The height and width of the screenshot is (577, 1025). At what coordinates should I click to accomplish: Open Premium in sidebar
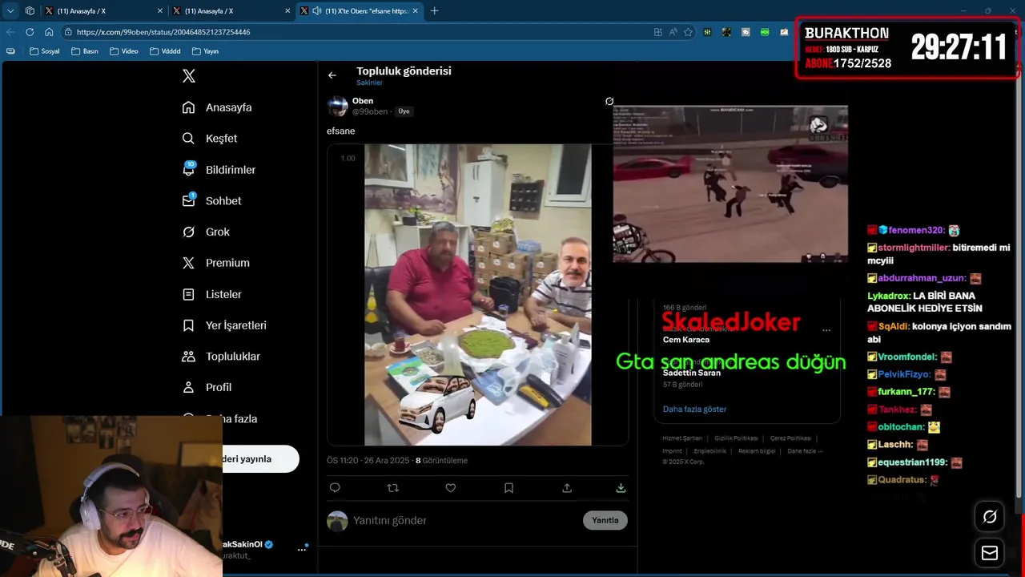click(216, 263)
